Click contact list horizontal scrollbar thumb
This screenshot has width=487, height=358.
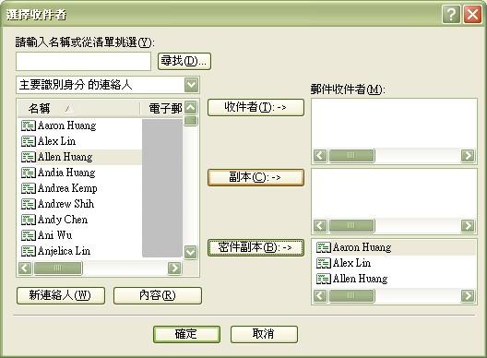(58, 268)
